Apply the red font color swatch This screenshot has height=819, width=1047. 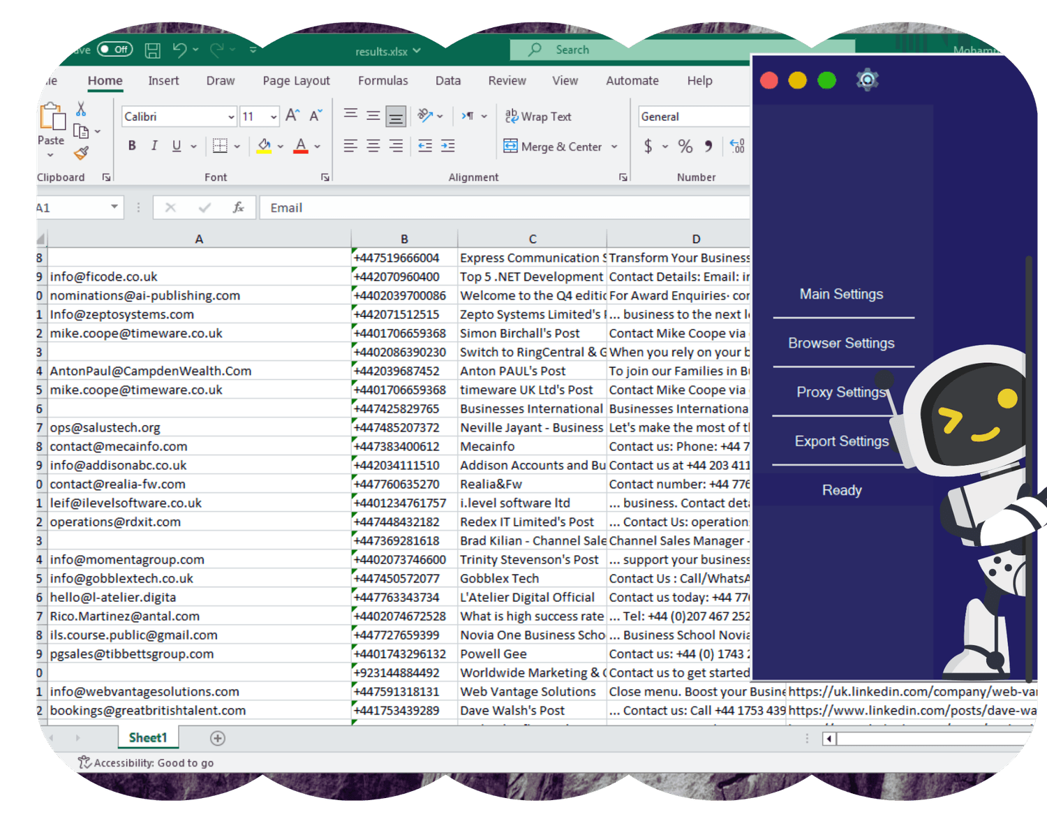coord(301,146)
